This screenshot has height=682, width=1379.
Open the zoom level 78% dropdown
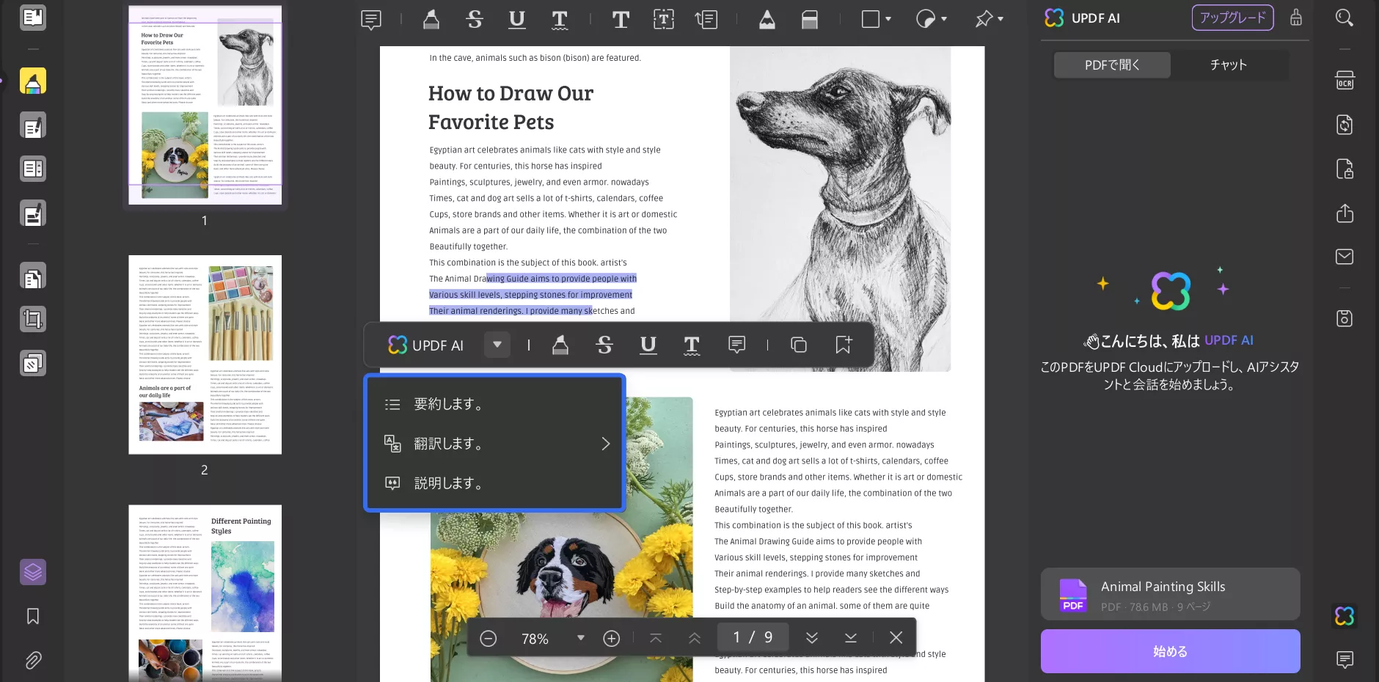(581, 638)
